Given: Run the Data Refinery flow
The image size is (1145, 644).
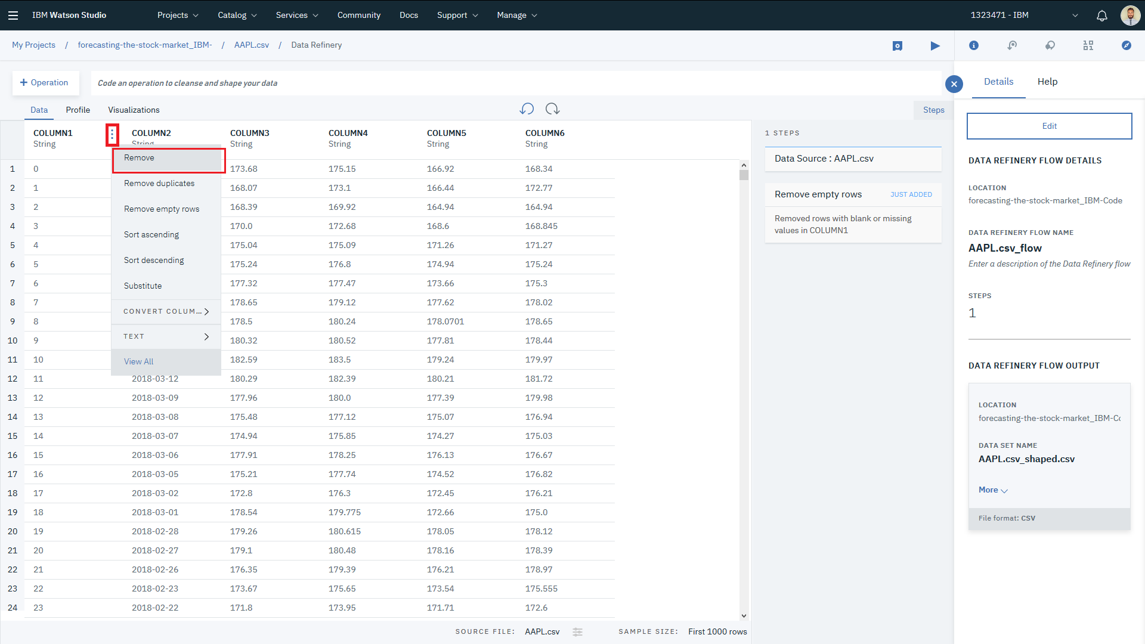Looking at the screenshot, I should pyautogui.click(x=934, y=46).
